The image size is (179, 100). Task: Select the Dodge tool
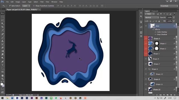pos(3,58)
